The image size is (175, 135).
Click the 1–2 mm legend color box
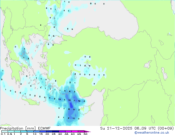pos(17,131)
